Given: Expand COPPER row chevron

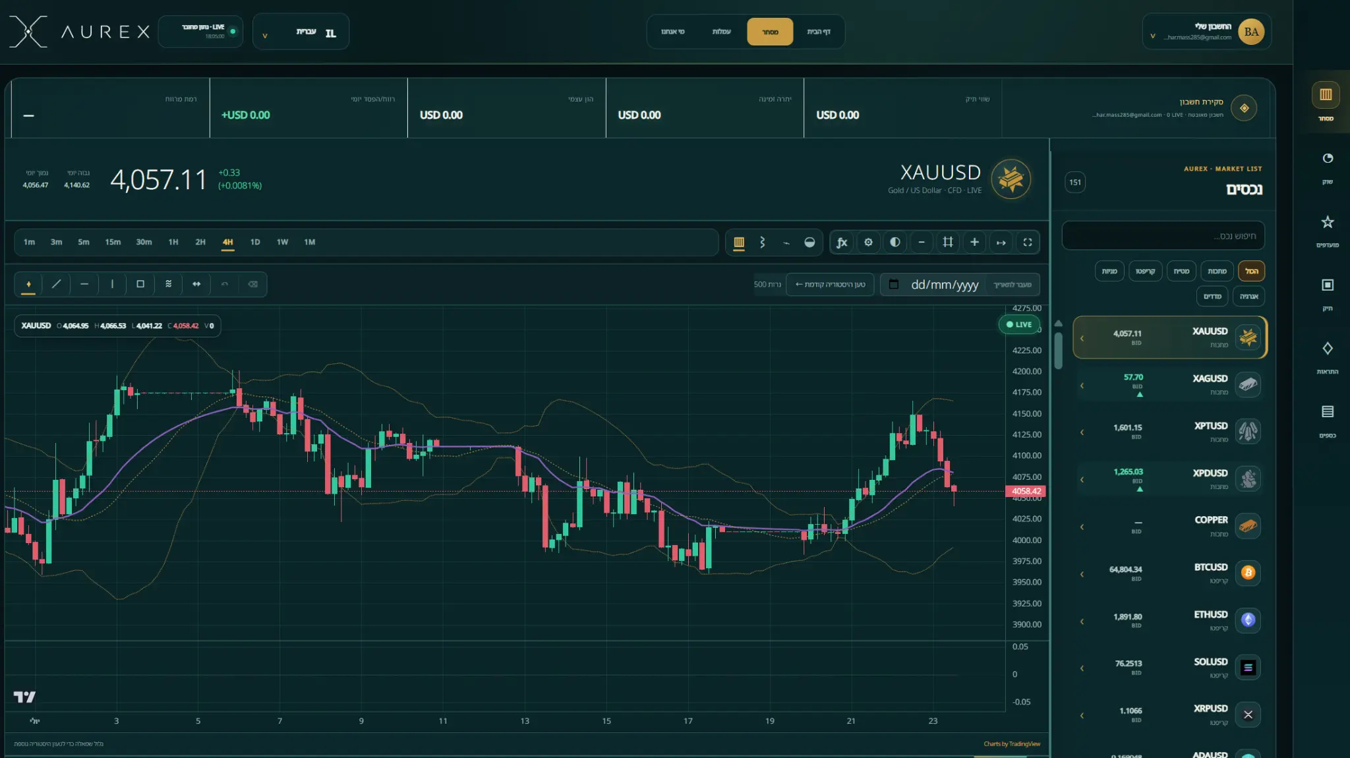Looking at the screenshot, I should click(x=1082, y=527).
